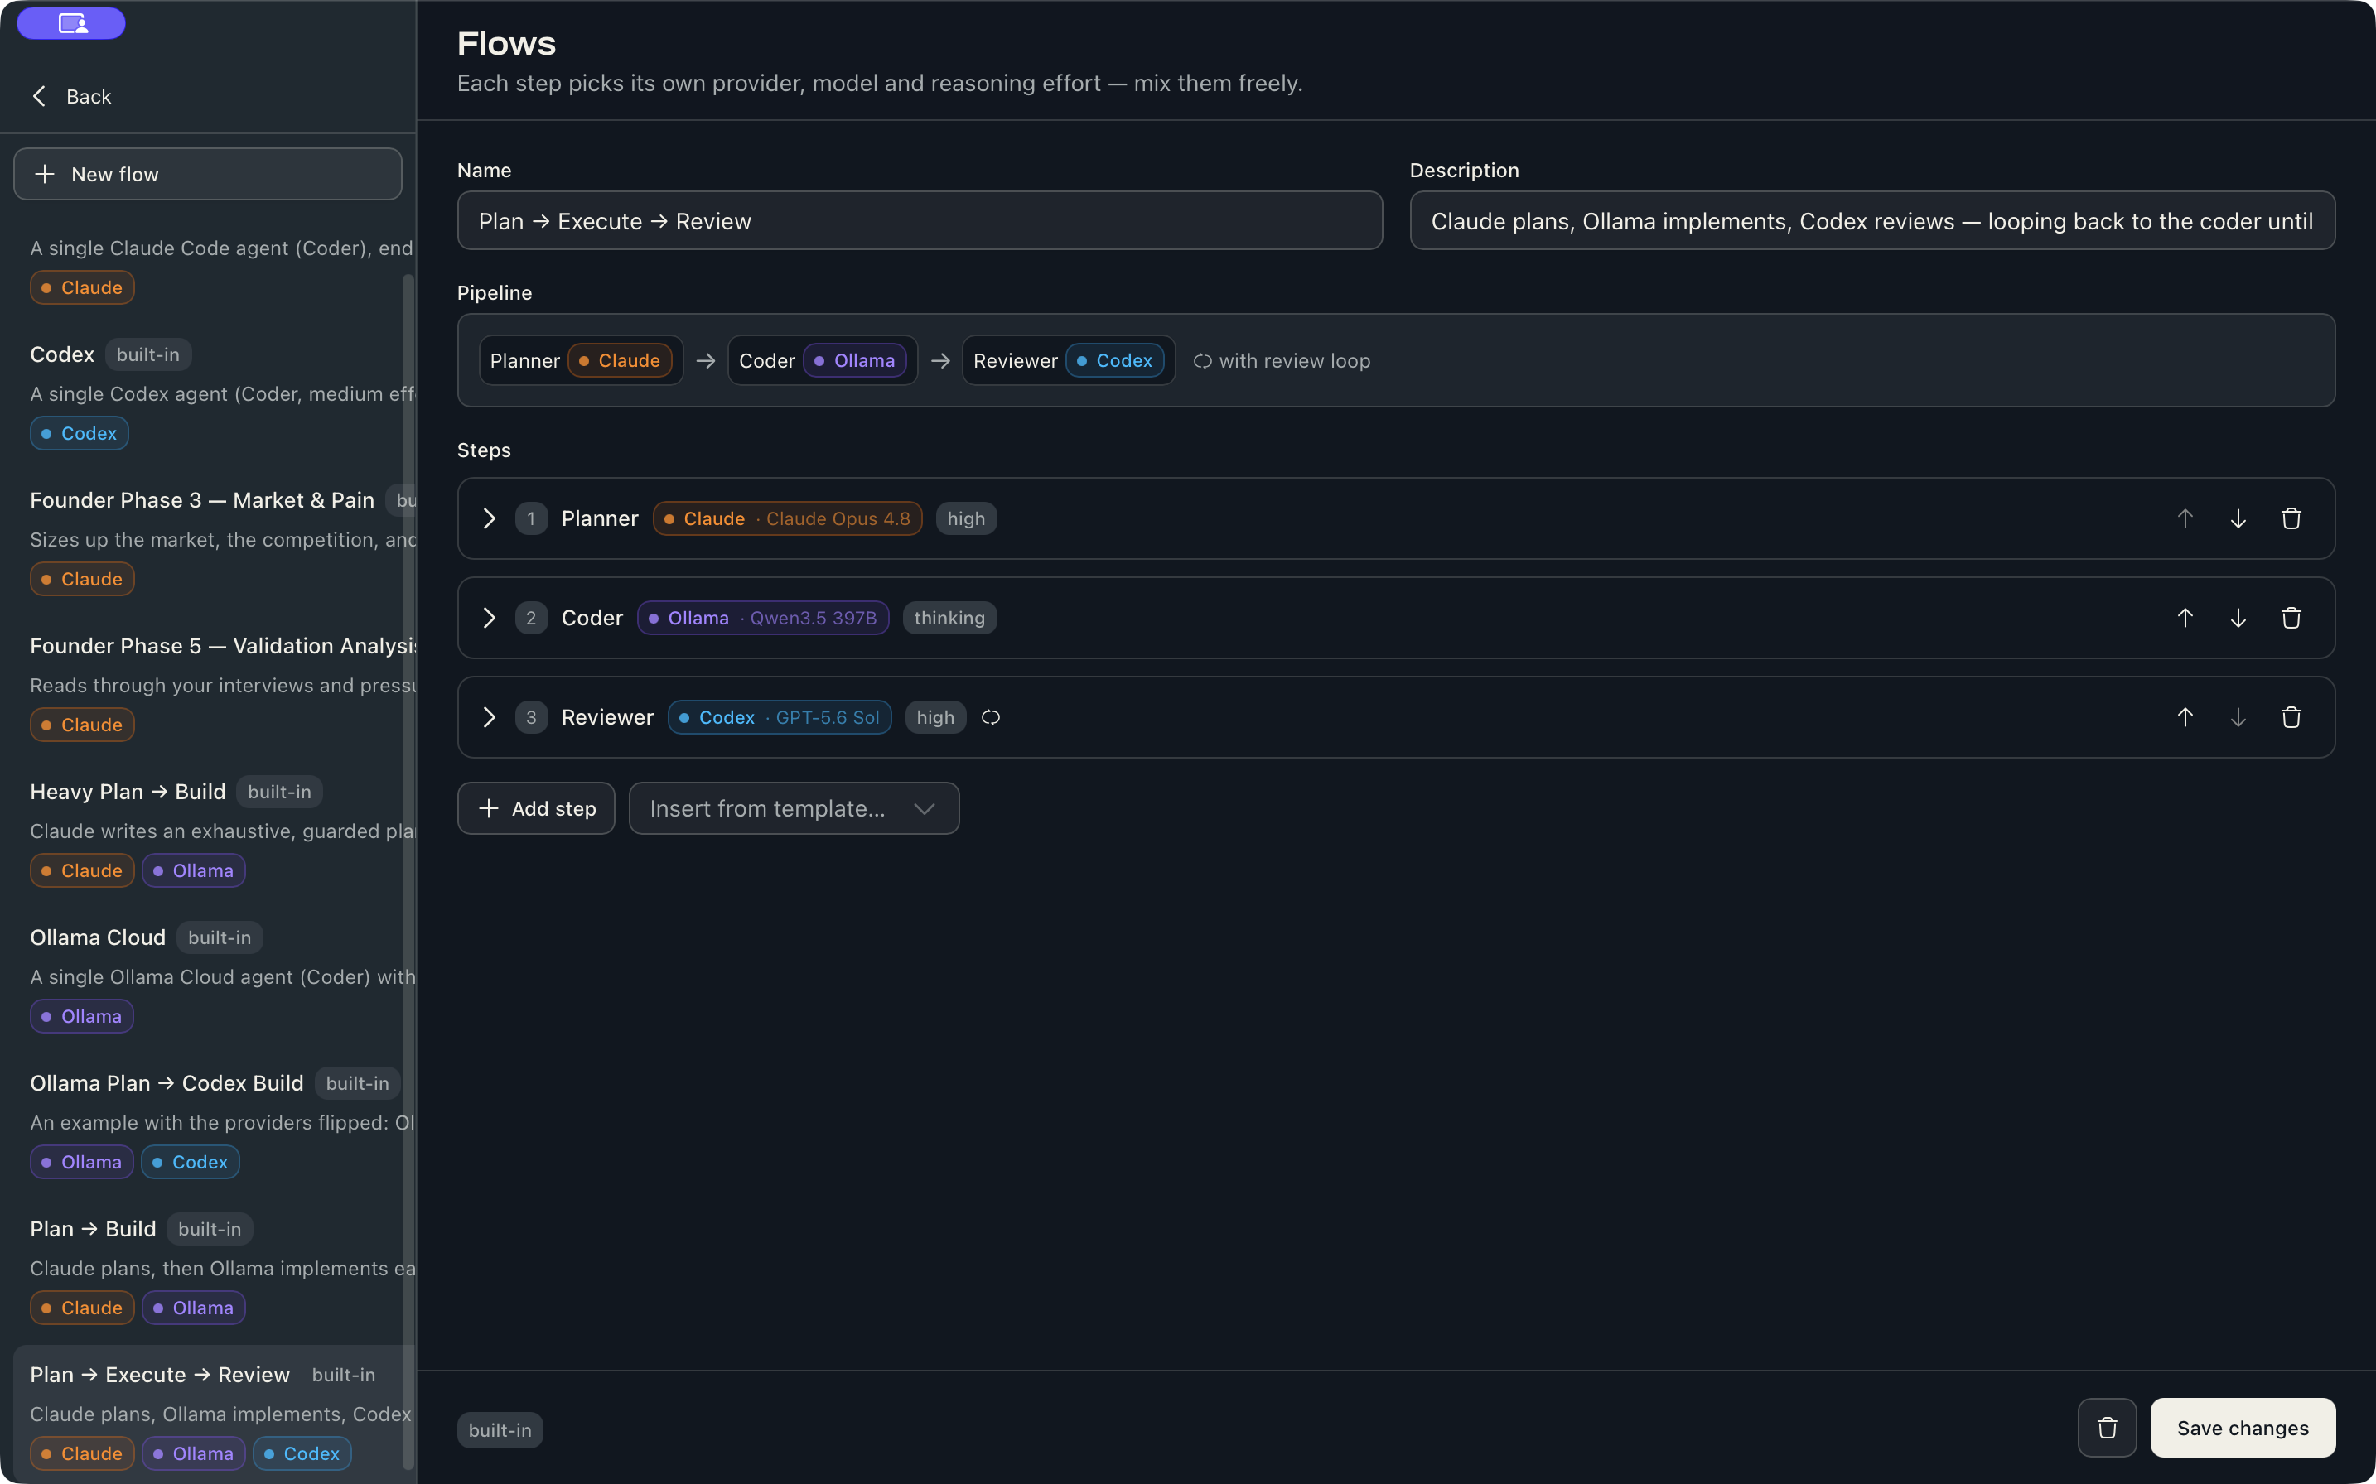
Task: Click the Codex tag under Ollama Plan → Codex Build
Action: [191, 1162]
